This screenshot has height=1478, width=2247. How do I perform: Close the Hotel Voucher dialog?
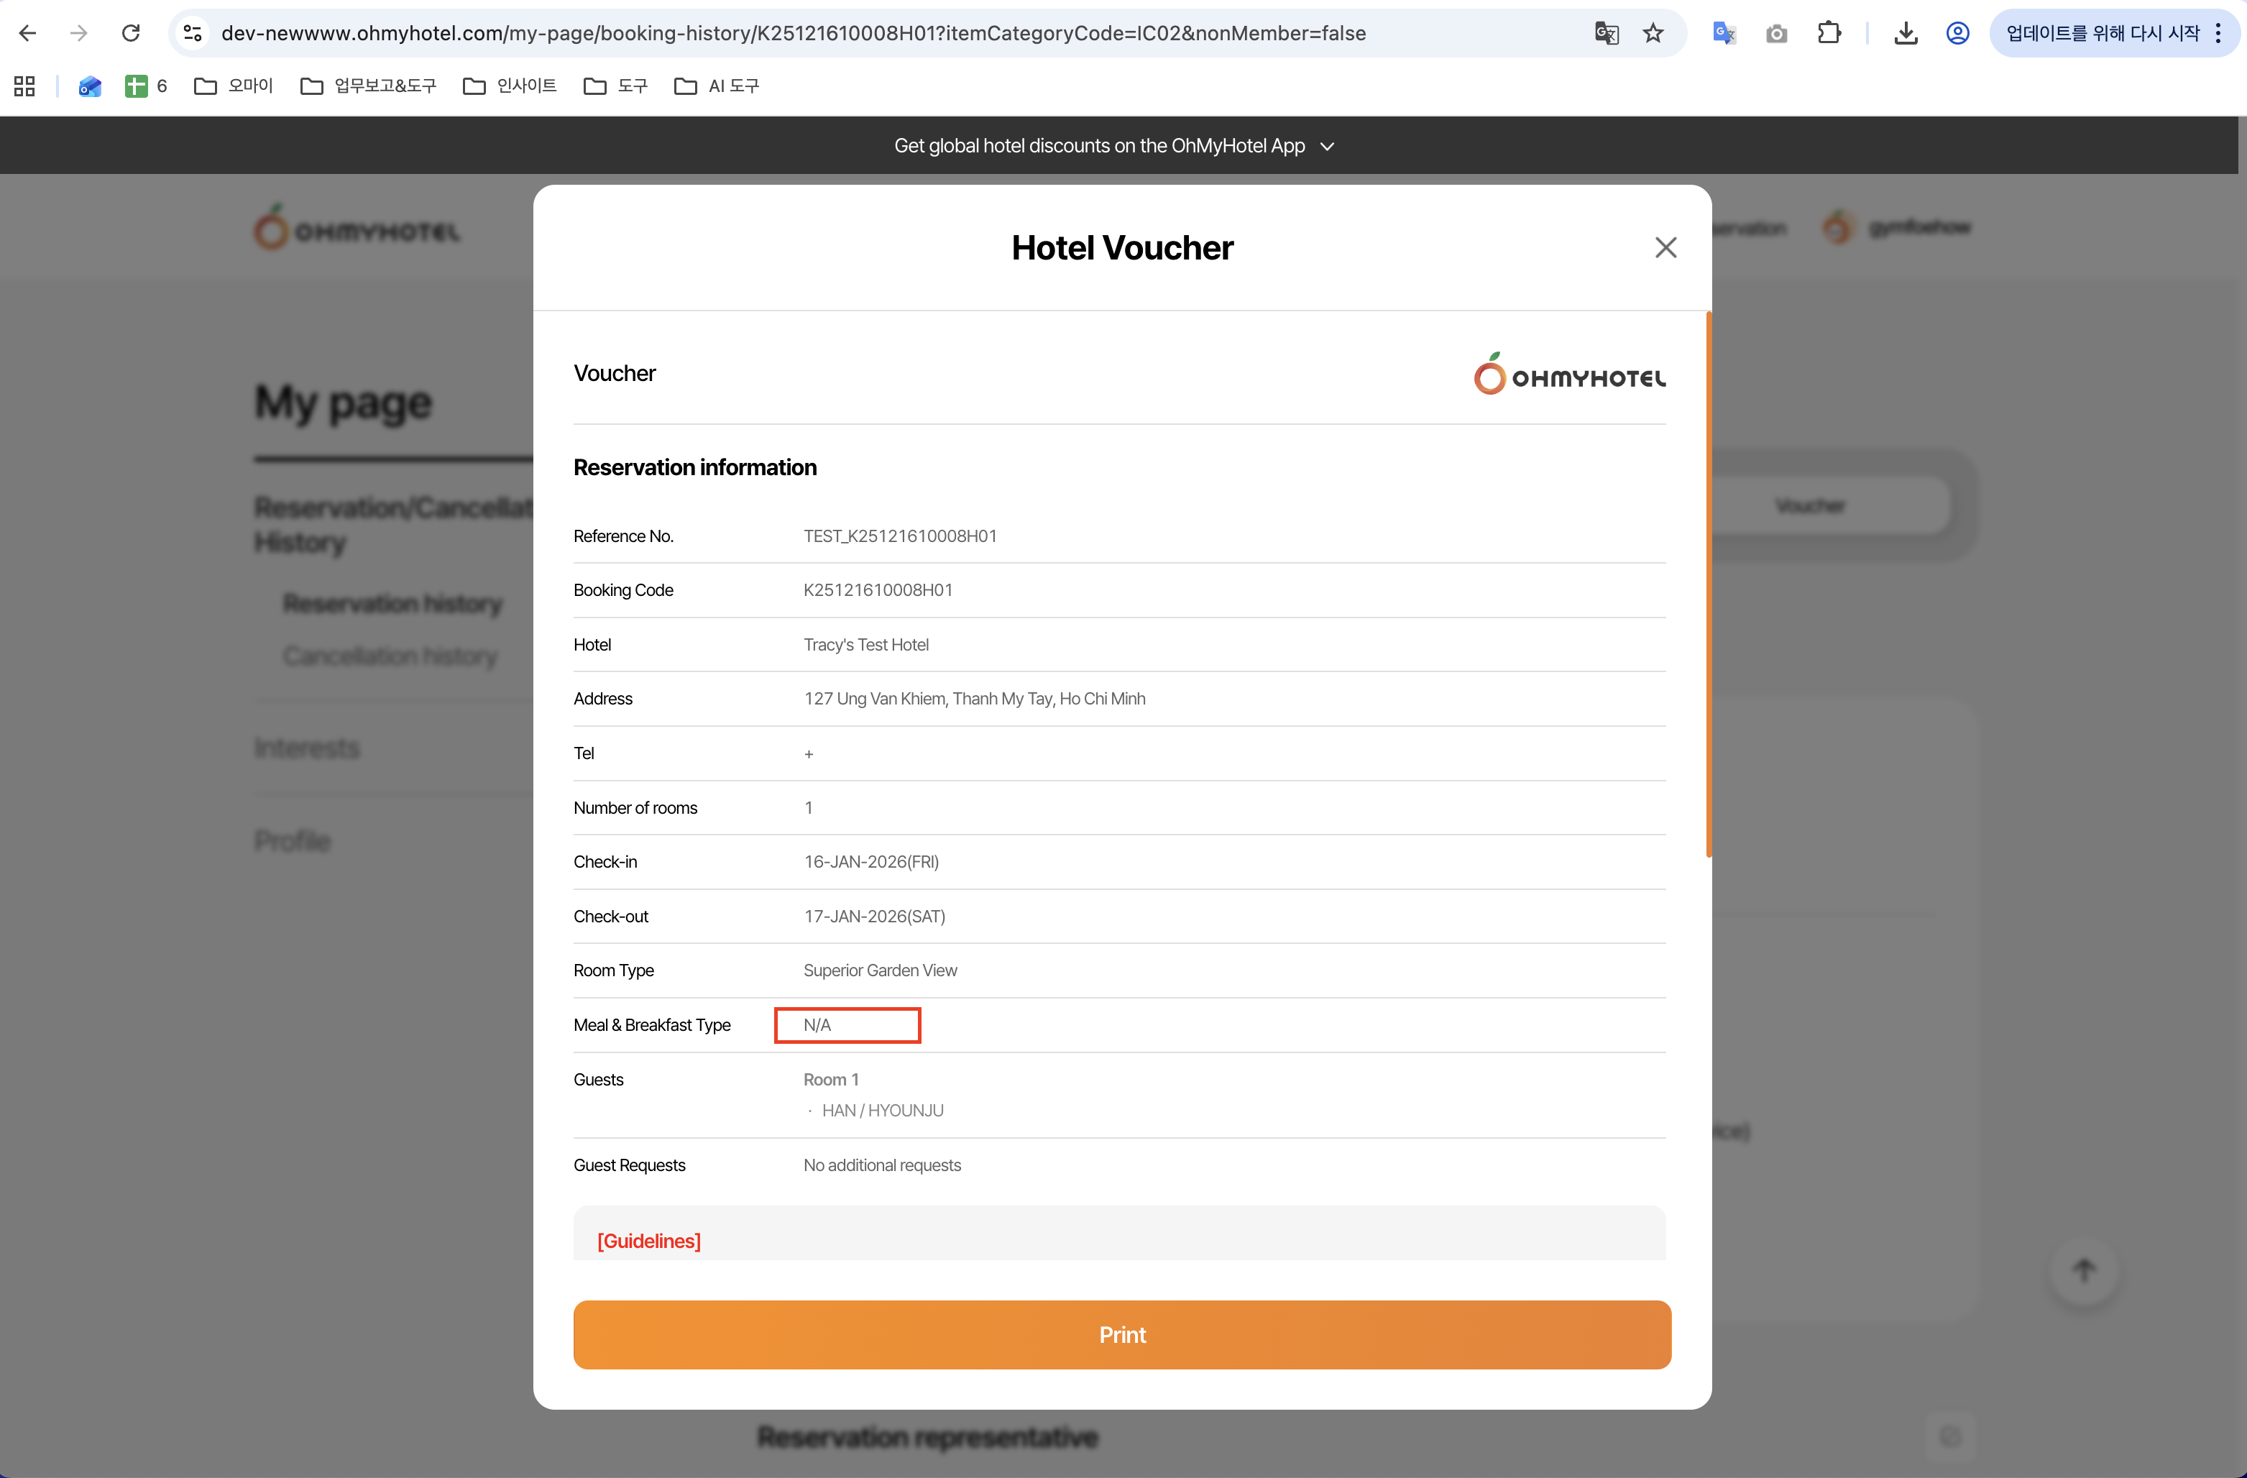pos(1665,247)
